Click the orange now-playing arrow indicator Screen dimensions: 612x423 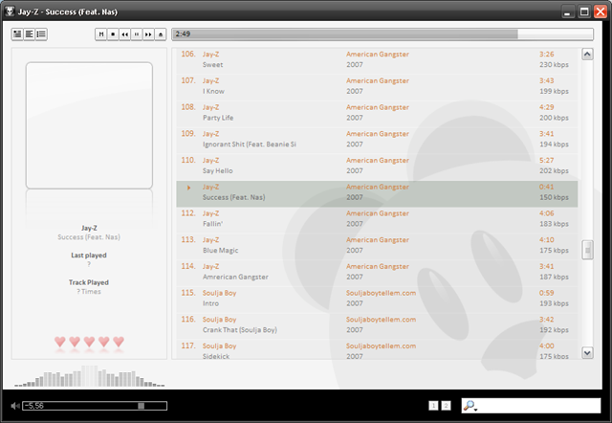(x=189, y=188)
